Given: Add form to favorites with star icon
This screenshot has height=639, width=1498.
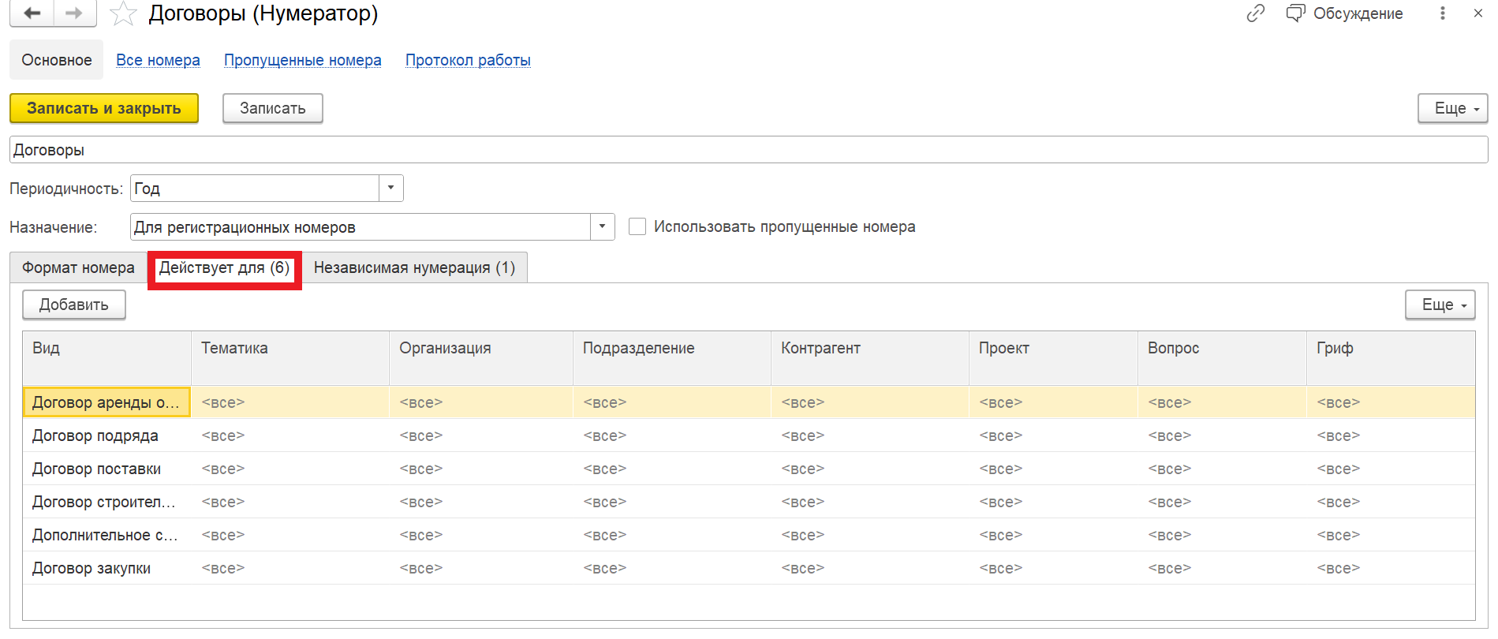Looking at the screenshot, I should [122, 14].
